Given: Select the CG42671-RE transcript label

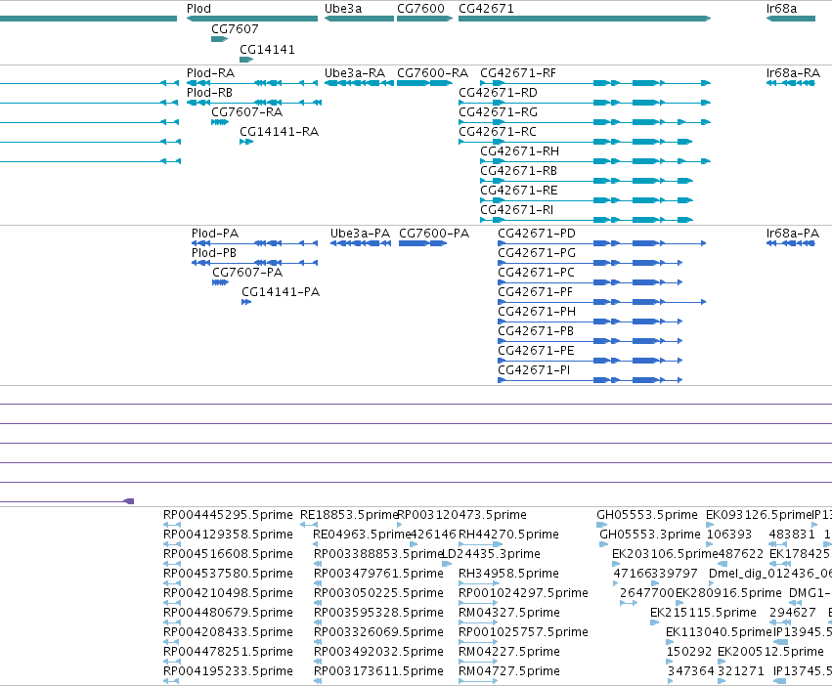Looking at the screenshot, I should coord(518,191).
